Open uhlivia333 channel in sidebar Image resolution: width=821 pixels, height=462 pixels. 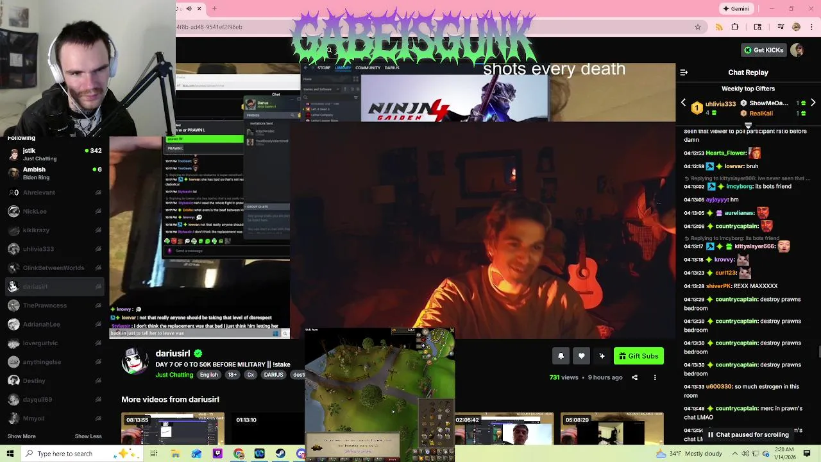click(55, 249)
